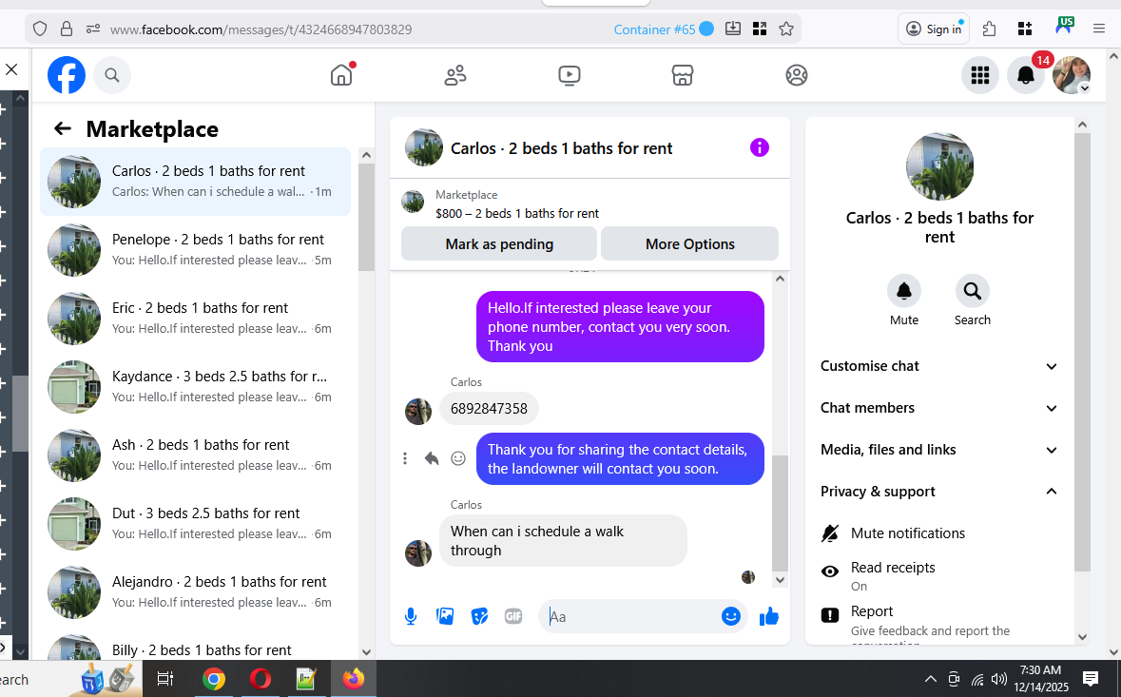The height and width of the screenshot is (697, 1121).
Task: Open Opera from the taskbar
Action: pyautogui.click(x=261, y=678)
